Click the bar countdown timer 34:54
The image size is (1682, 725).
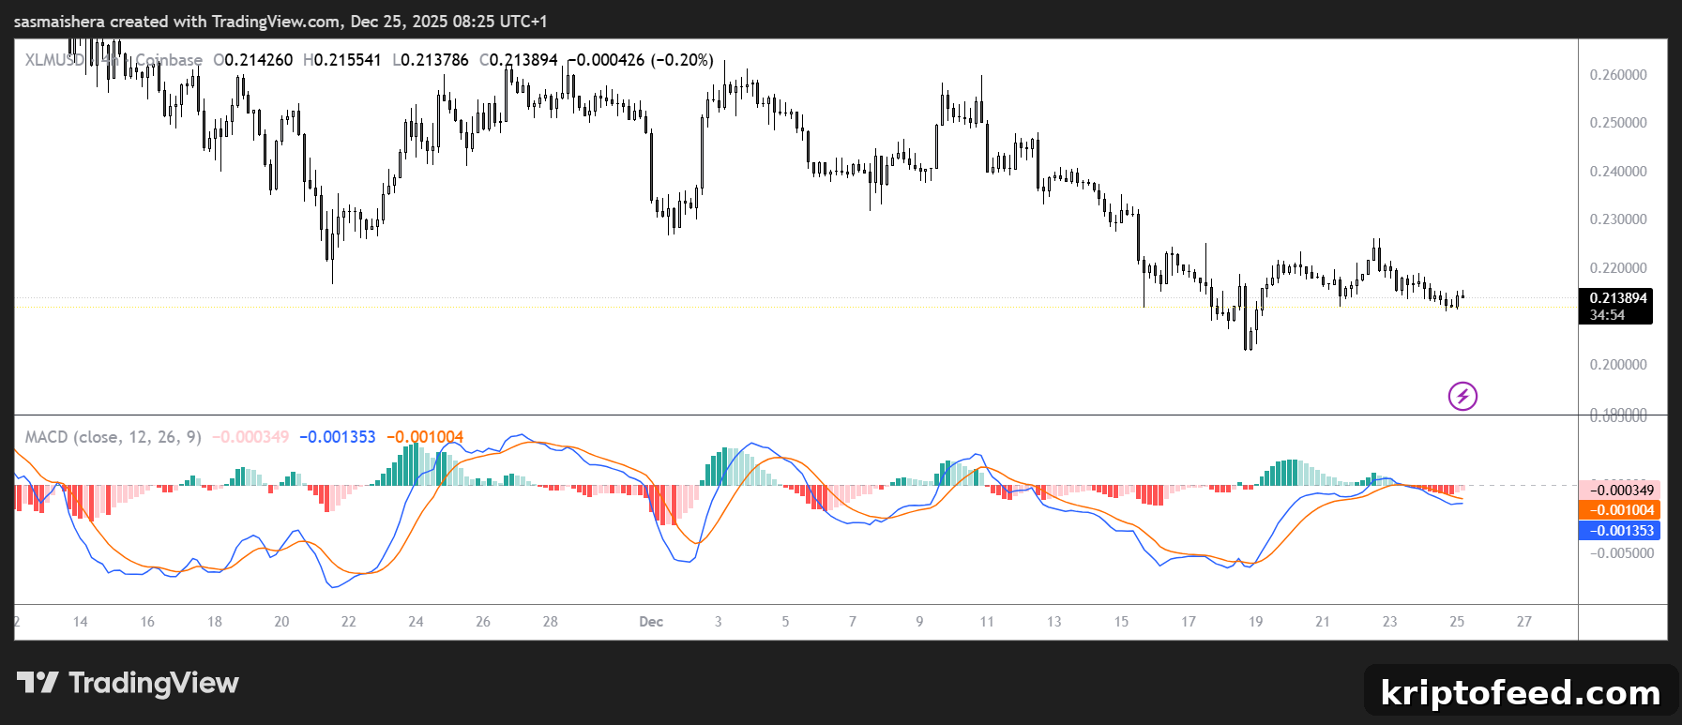[x=1607, y=315]
